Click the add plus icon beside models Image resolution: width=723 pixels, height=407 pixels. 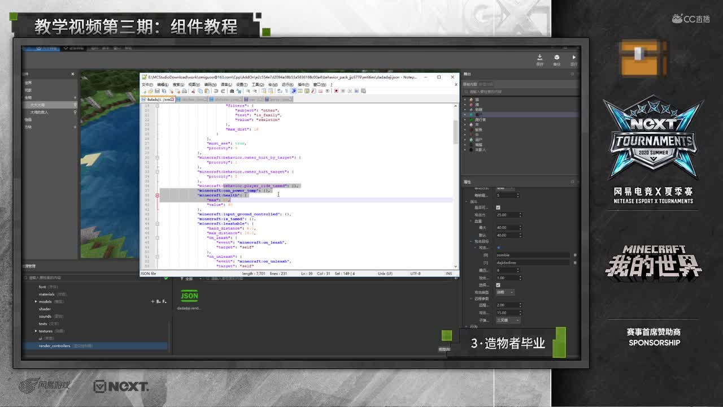coord(153,301)
